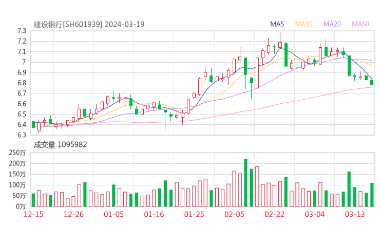Click the 150万 volume axis label

[x=17, y=174]
